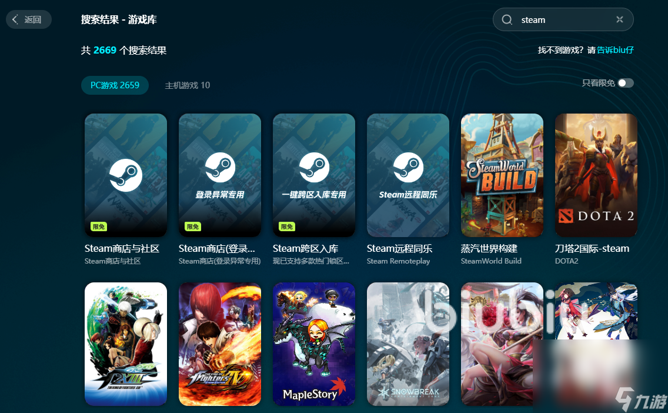Open King of Fighters XIV cover
Viewport: 668px width, 413px height.
220,344
